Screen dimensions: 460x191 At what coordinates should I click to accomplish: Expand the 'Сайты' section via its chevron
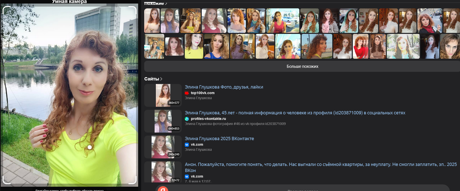click(161, 79)
